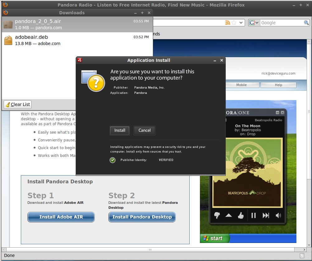The height and width of the screenshot is (261, 312).
Task: Open the Help tab on Pandora page
Action: coord(278,85)
